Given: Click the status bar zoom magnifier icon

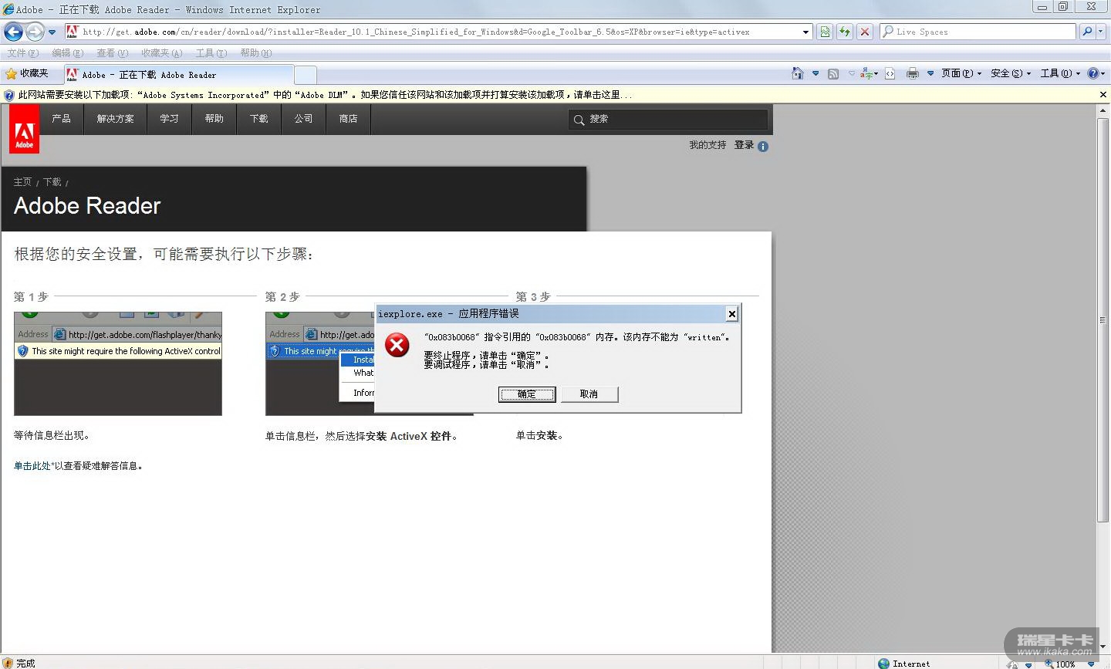Looking at the screenshot, I should [x=1049, y=664].
